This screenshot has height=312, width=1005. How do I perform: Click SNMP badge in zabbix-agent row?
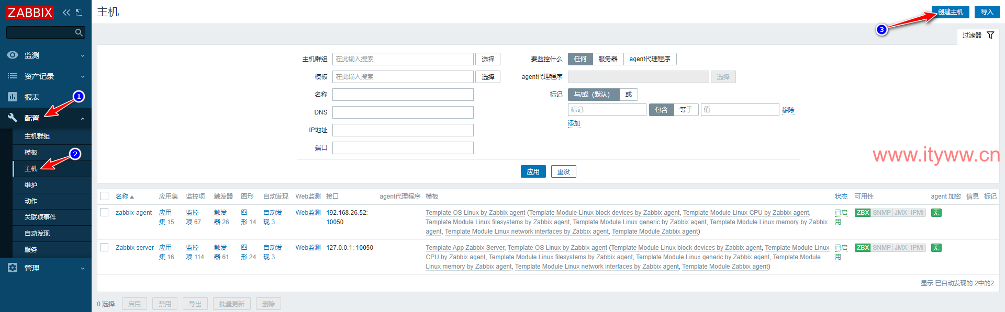881,213
